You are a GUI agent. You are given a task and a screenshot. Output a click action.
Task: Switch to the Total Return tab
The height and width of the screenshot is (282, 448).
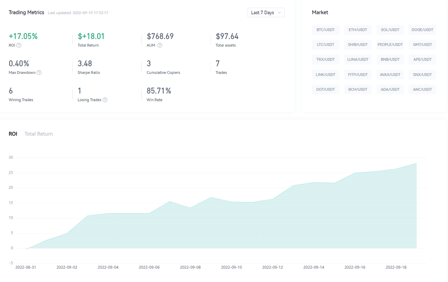pyautogui.click(x=38, y=134)
